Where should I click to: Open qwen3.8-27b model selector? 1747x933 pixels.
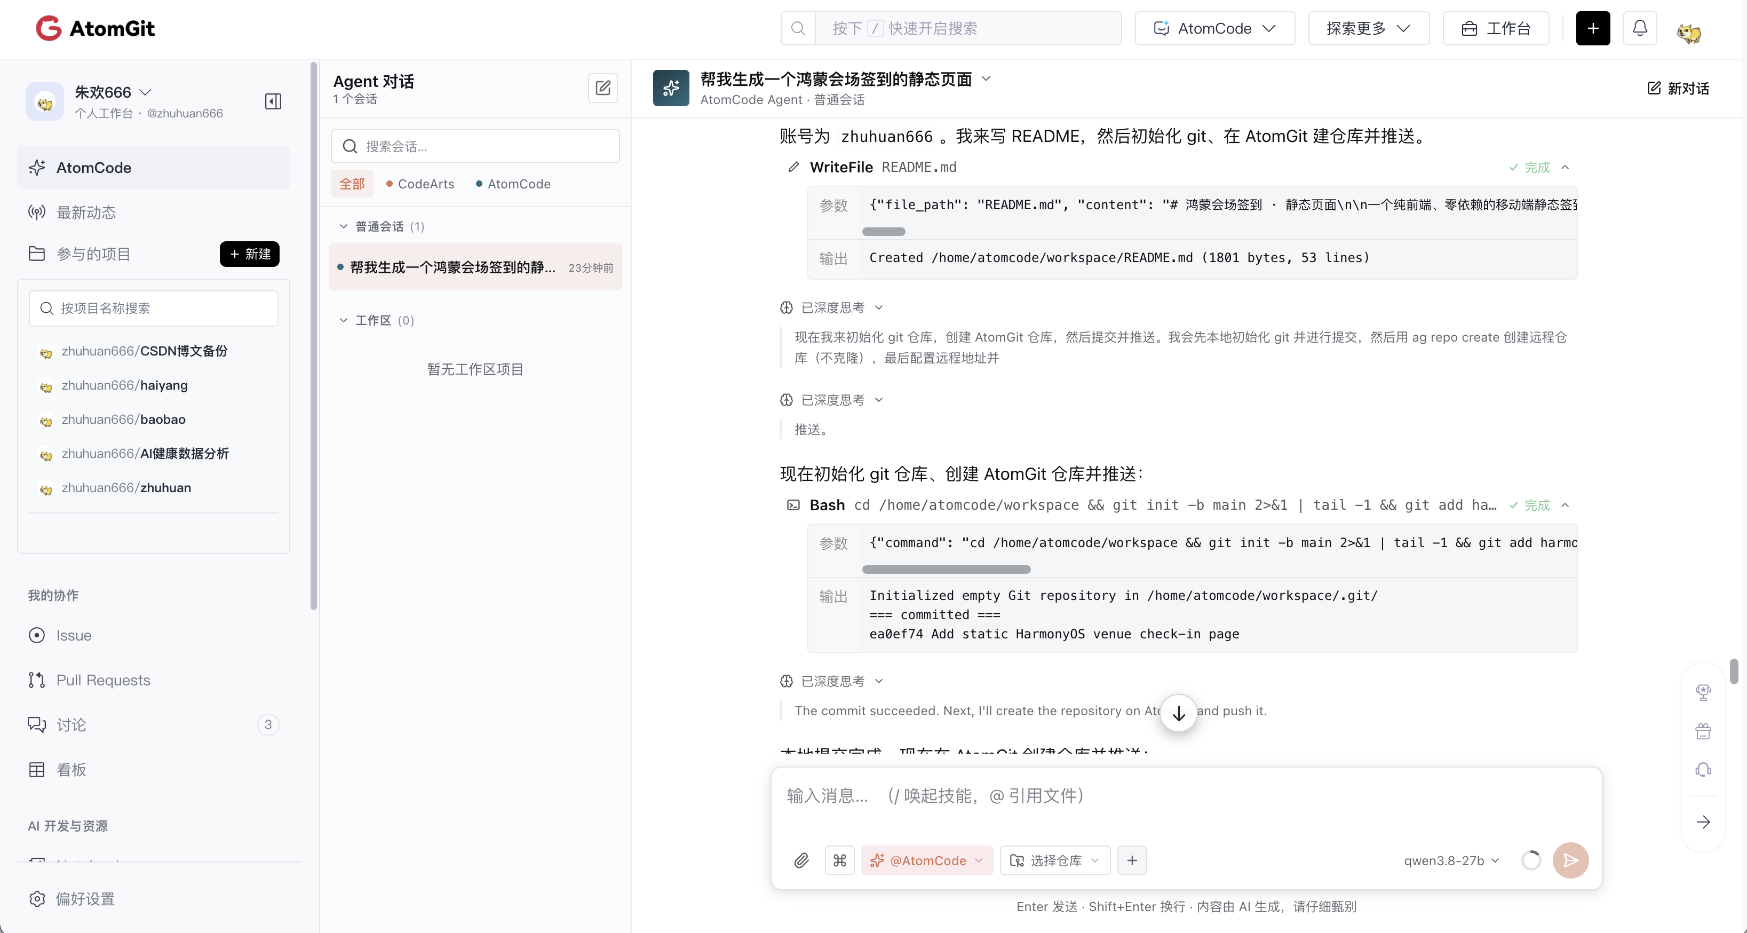1451,860
